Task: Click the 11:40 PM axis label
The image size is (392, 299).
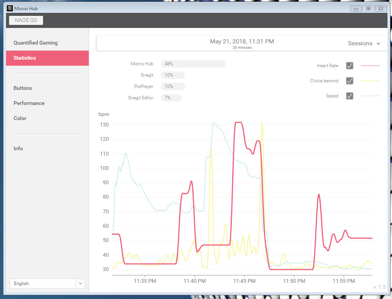Action: click(194, 281)
